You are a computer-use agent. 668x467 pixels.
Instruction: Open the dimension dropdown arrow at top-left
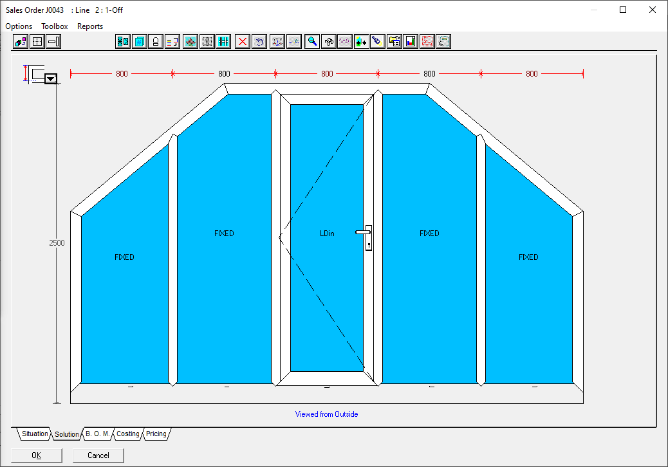51,78
